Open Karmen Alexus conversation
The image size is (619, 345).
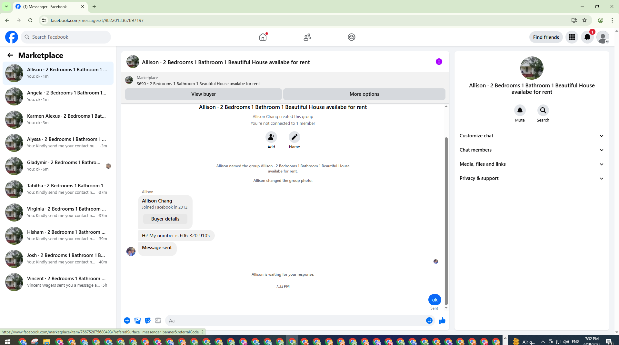58,120
